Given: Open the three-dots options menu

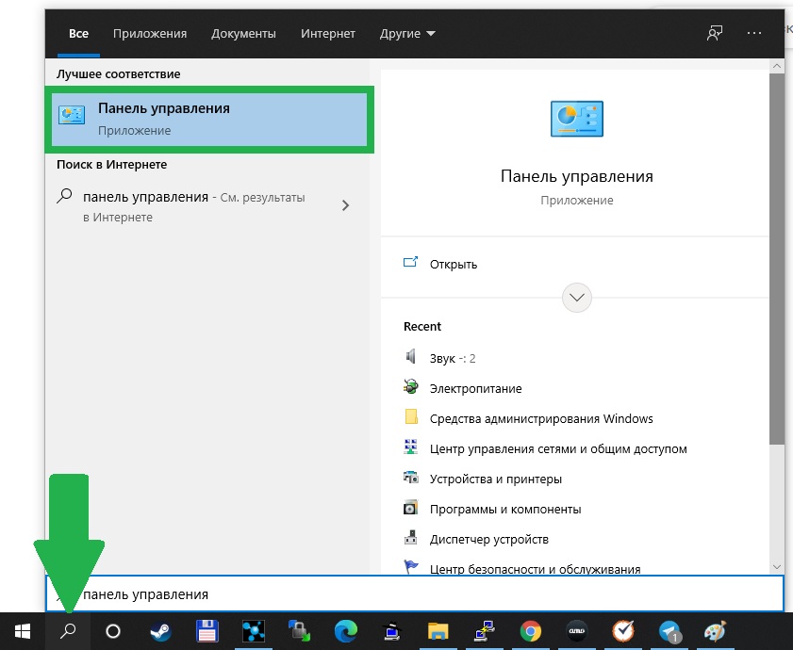Looking at the screenshot, I should [754, 33].
